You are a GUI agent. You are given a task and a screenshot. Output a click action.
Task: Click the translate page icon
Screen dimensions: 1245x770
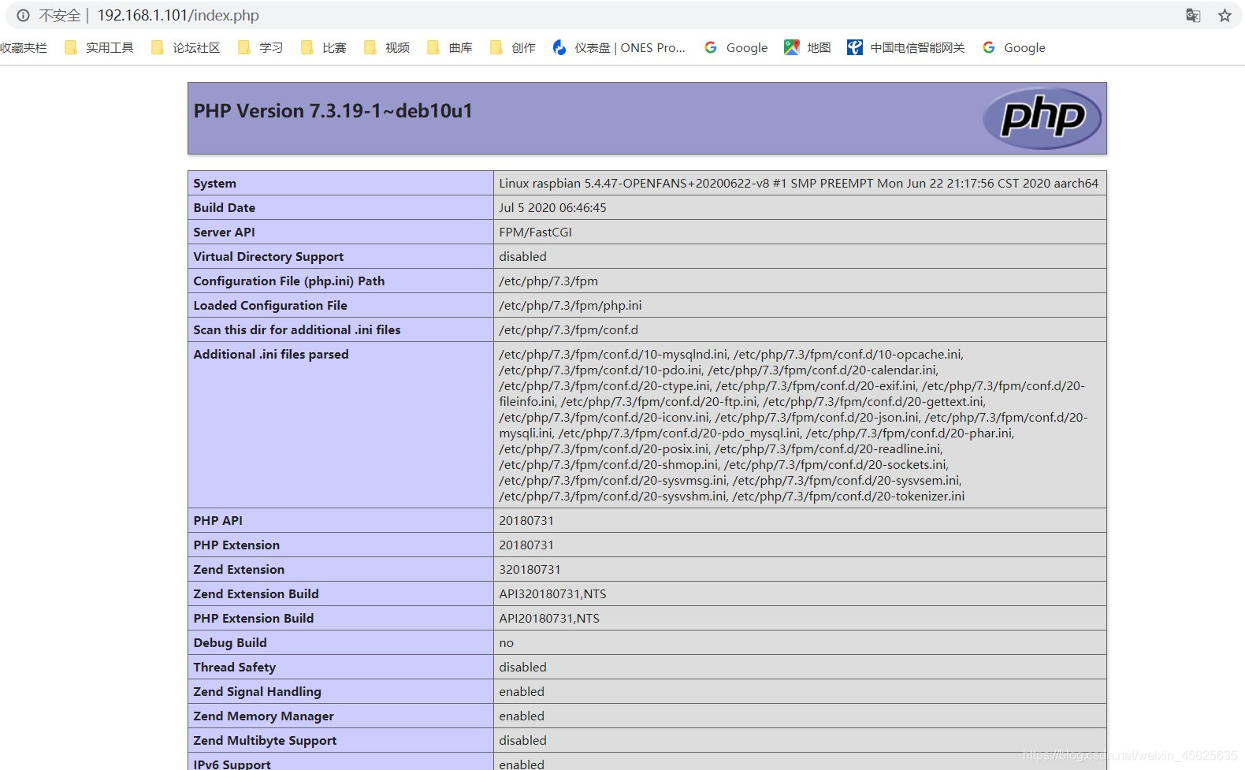(1193, 15)
